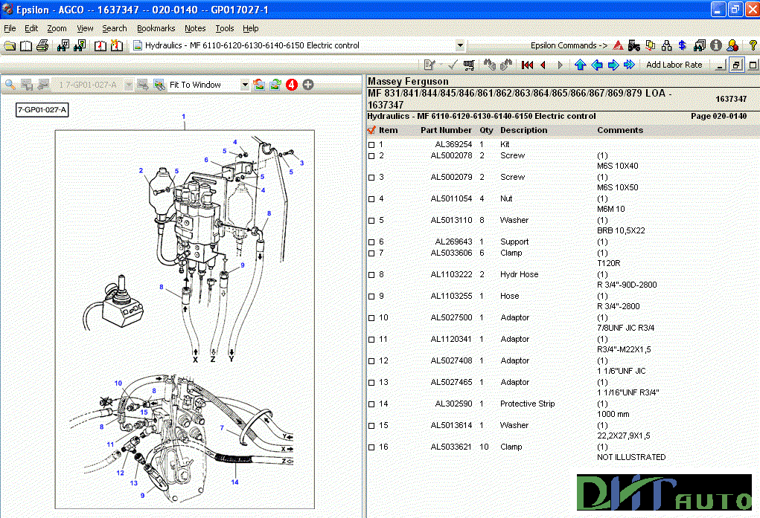This screenshot has height=518, width=760.
Task: Click the red circled 4 badge on the toolbar
Action: coord(291,84)
